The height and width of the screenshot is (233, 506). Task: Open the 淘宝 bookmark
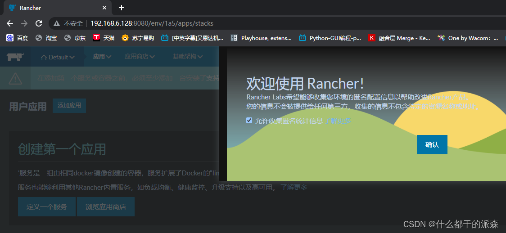[46, 38]
